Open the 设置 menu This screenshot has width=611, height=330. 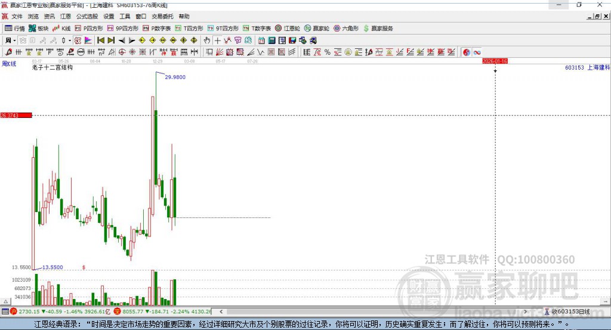[x=109, y=16]
